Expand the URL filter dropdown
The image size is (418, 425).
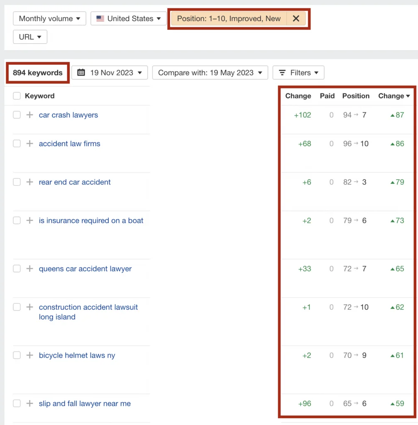tap(30, 37)
